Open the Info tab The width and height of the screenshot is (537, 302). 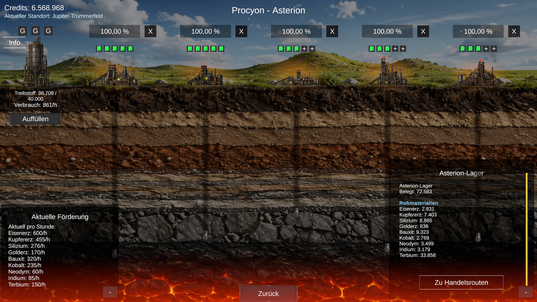click(15, 43)
